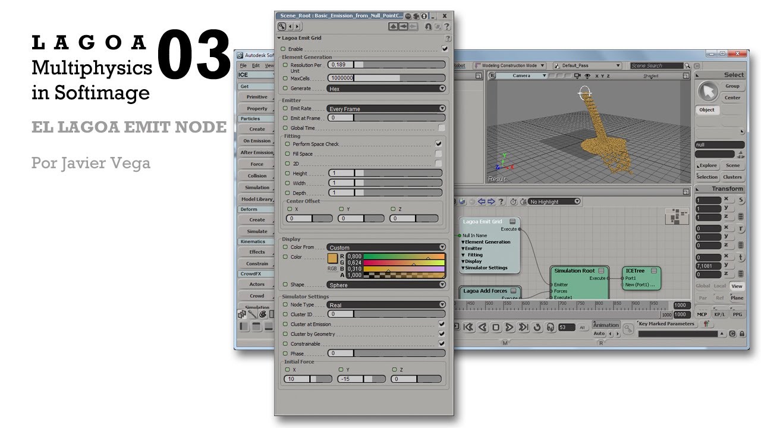The image size is (761, 428).
Task: Open the Emit Rate dropdown
Action: pyautogui.click(x=386, y=109)
